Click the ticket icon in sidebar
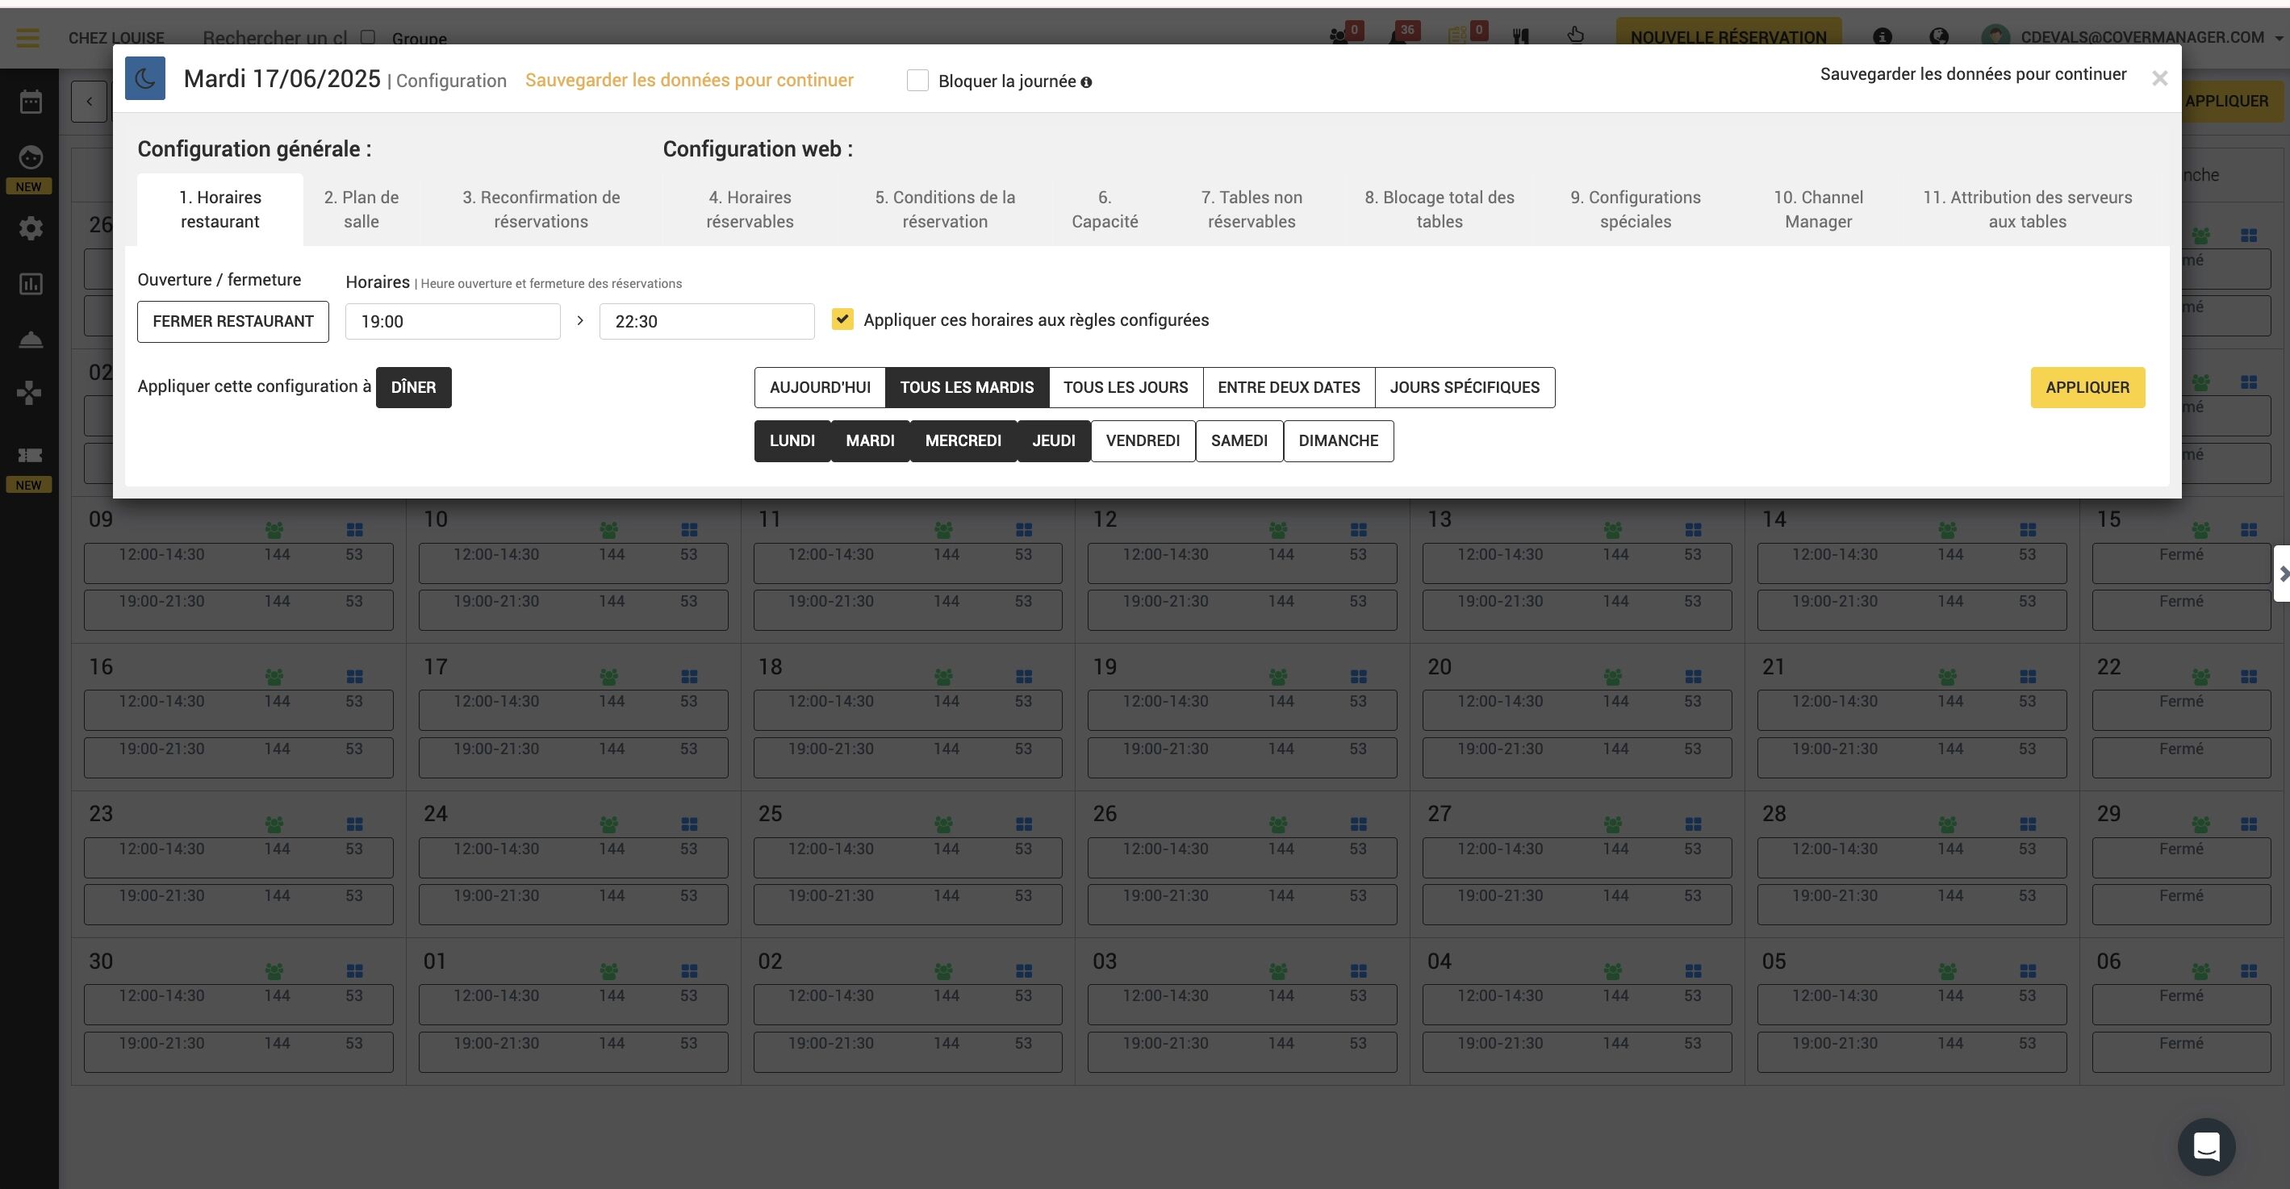The image size is (2290, 1189). [x=30, y=455]
